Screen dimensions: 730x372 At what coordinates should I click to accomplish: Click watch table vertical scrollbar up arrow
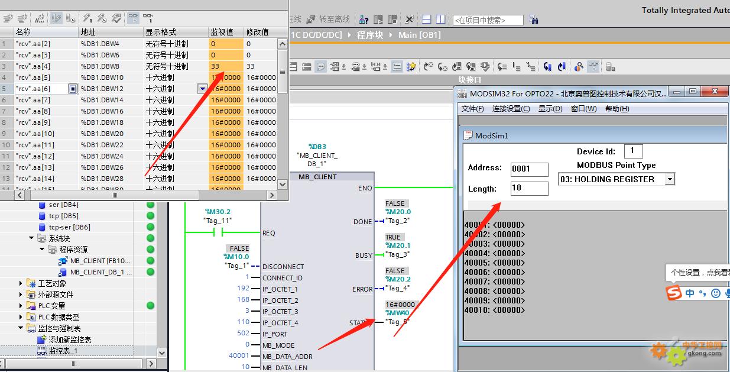click(283, 43)
